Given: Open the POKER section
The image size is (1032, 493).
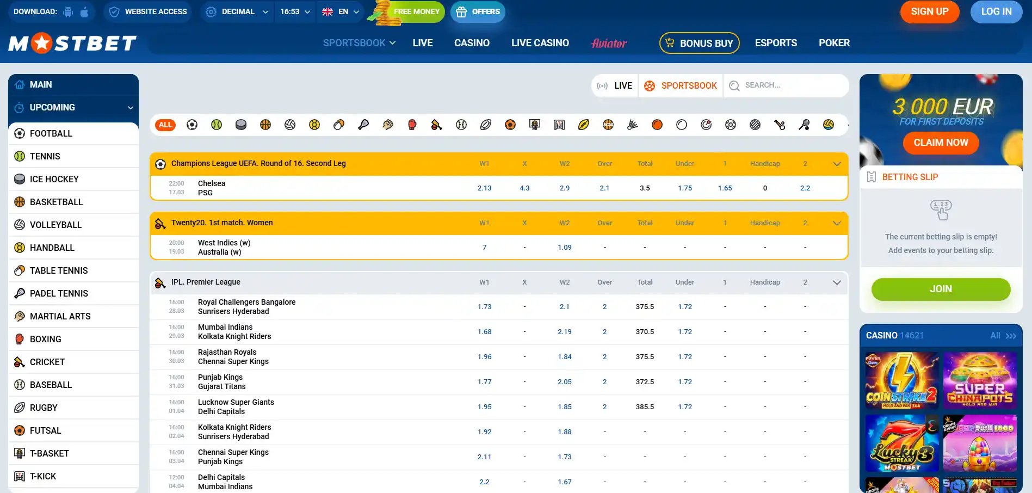Looking at the screenshot, I should 834,43.
